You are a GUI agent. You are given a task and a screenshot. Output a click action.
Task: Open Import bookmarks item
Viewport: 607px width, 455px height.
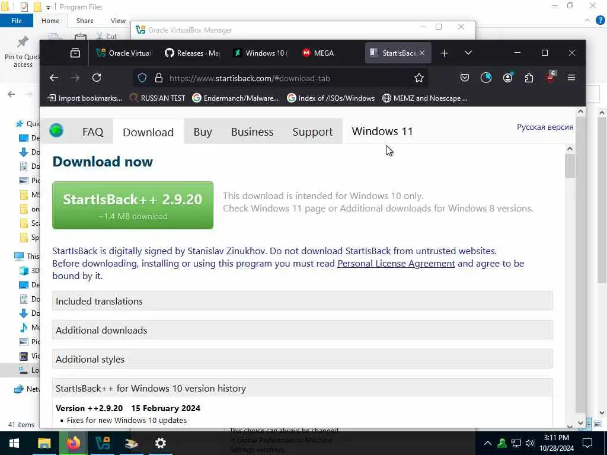point(84,98)
